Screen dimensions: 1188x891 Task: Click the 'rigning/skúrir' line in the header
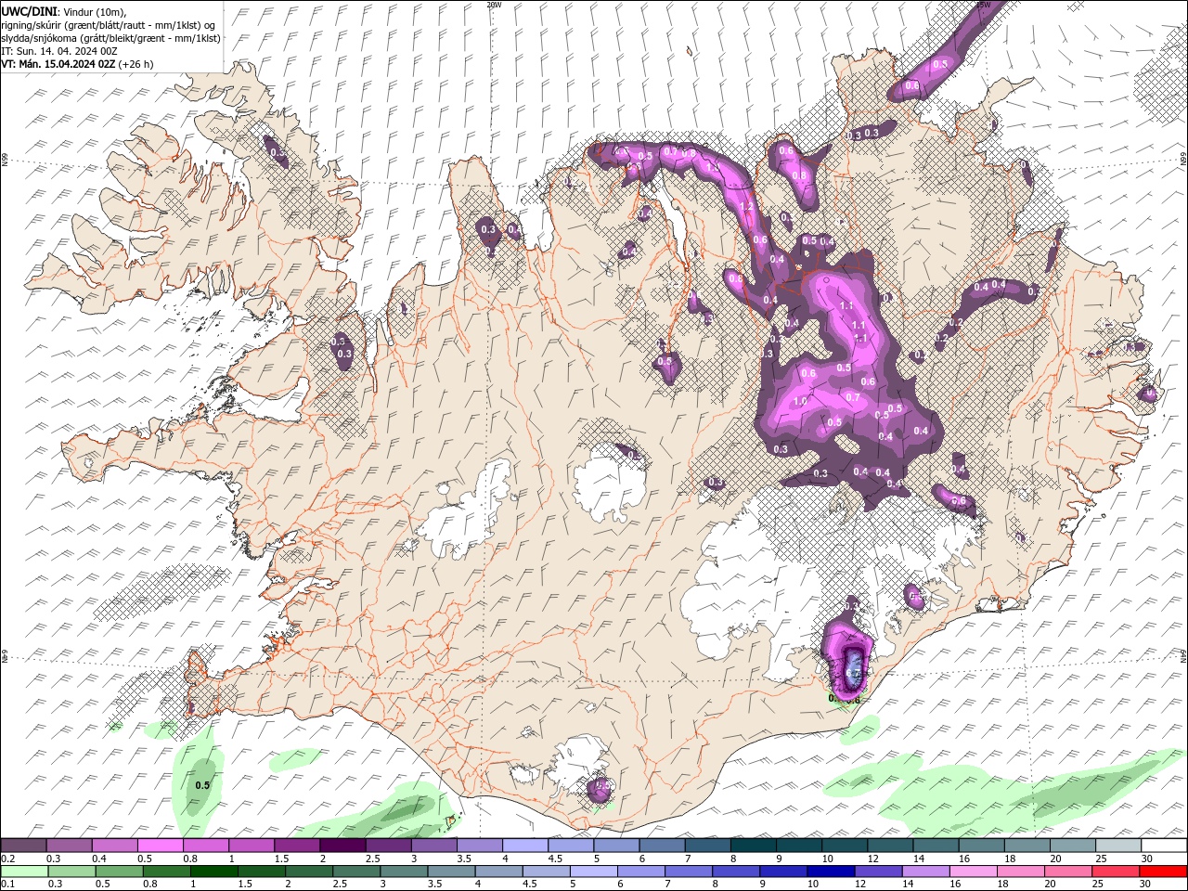click(109, 25)
